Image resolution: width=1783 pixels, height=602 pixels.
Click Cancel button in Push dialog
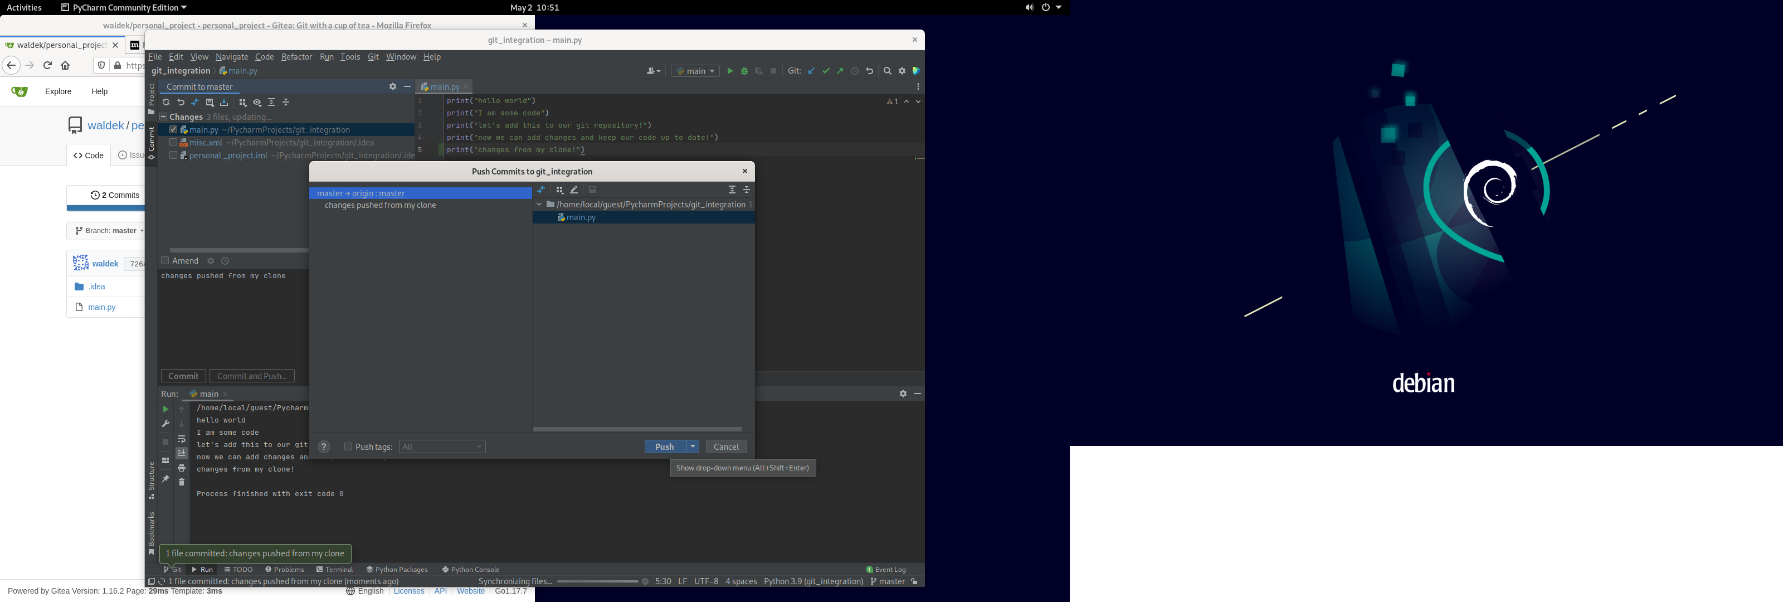click(726, 447)
